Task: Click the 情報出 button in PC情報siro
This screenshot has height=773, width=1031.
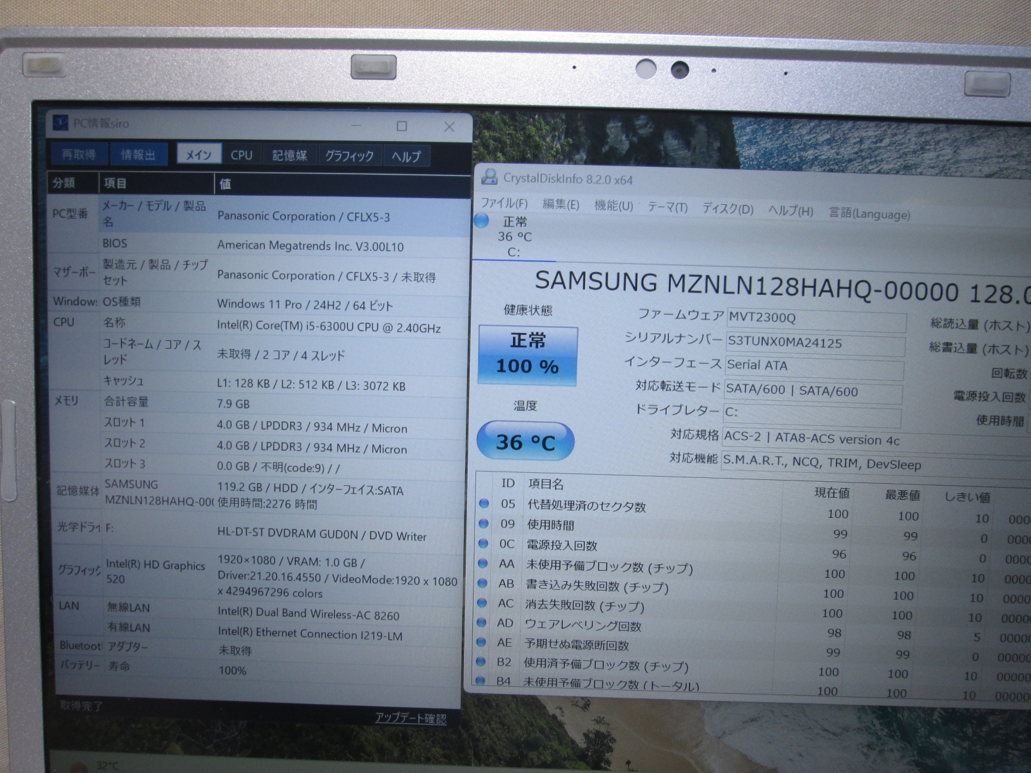Action: [x=139, y=155]
